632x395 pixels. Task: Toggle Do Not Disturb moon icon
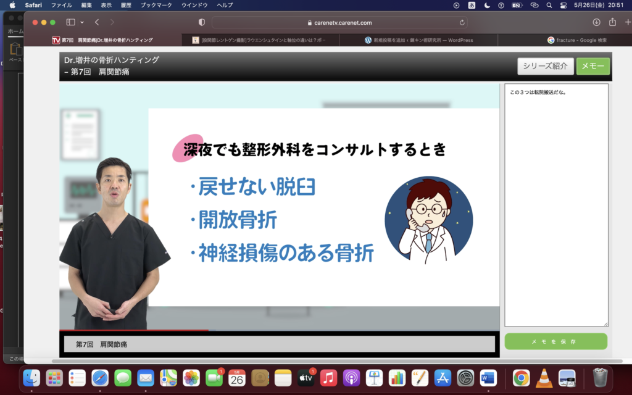click(488, 5)
